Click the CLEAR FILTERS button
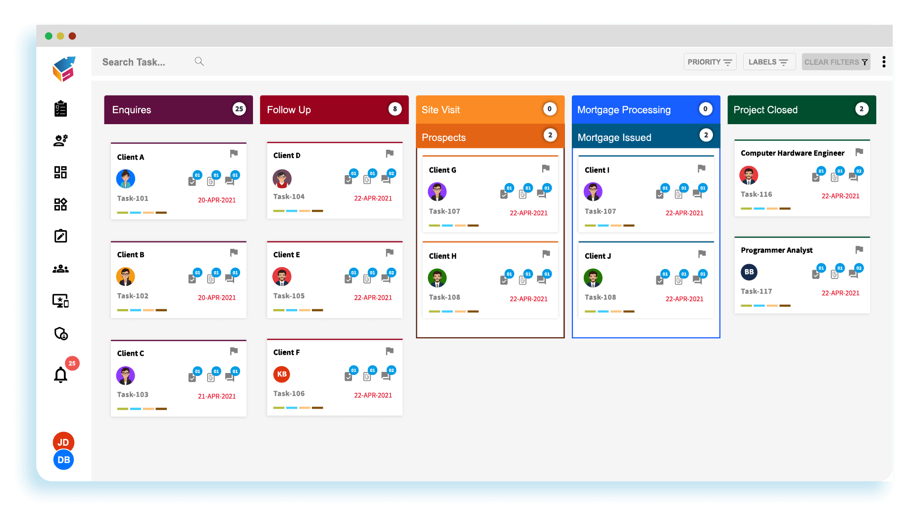Image resolution: width=906 pixels, height=513 pixels. coord(836,62)
